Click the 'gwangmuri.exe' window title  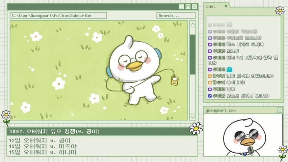click(x=220, y=110)
